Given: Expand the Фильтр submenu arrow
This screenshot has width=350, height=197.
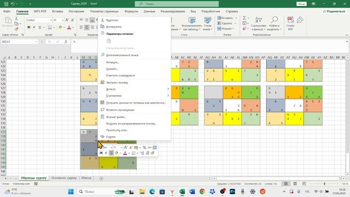Looking at the screenshot, I should (x=168, y=89).
